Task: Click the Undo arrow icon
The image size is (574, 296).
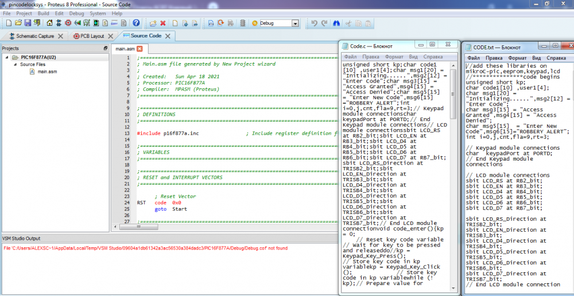Action: (x=313, y=24)
